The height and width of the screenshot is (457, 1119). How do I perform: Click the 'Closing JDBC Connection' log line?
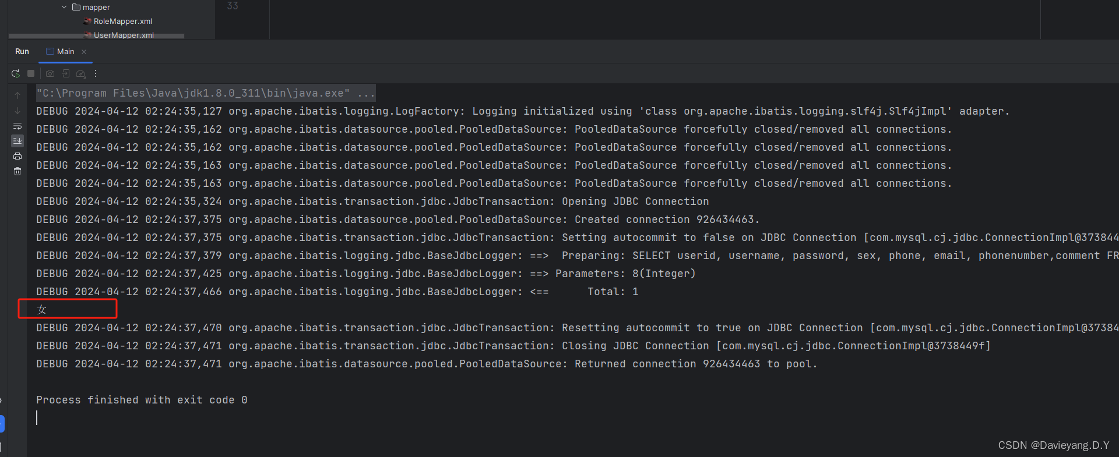pyautogui.click(x=513, y=346)
